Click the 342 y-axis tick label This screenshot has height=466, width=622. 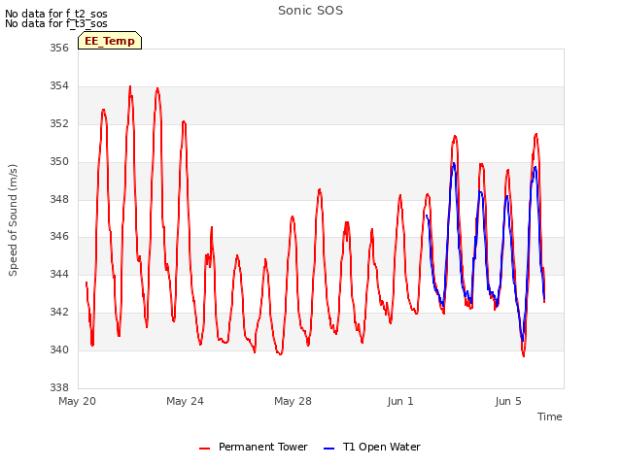click(59, 312)
